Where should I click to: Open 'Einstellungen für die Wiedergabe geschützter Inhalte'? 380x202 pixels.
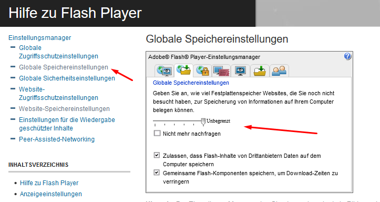pos(67,124)
